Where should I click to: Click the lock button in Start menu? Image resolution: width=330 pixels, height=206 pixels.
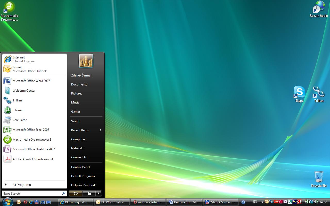pos(89,193)
